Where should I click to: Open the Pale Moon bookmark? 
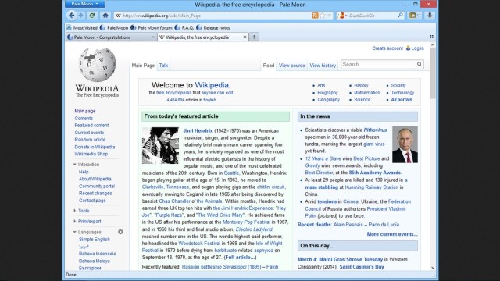coord(114,28)
